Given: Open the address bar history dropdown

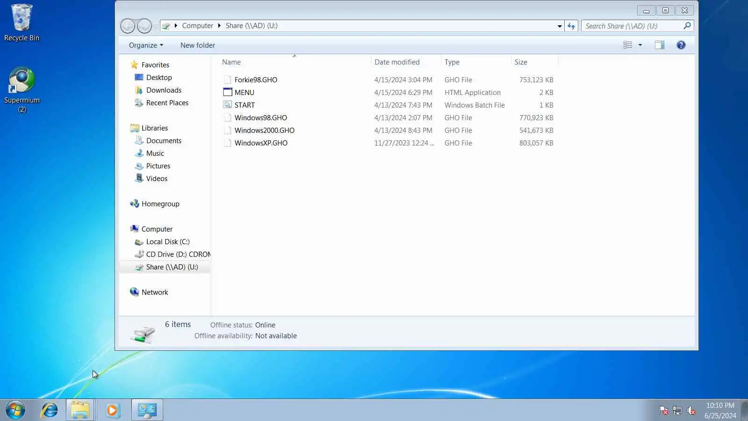Looking at the screenshot, I should pos(559,26).
